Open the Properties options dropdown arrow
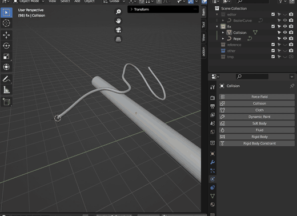This screenshot has width=297, height=216. pos(292,77)
